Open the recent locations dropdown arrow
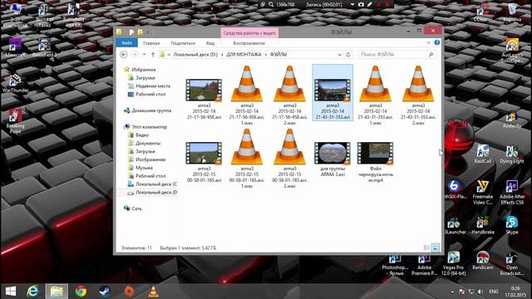532x299 pixels. (x=144, y=55)
